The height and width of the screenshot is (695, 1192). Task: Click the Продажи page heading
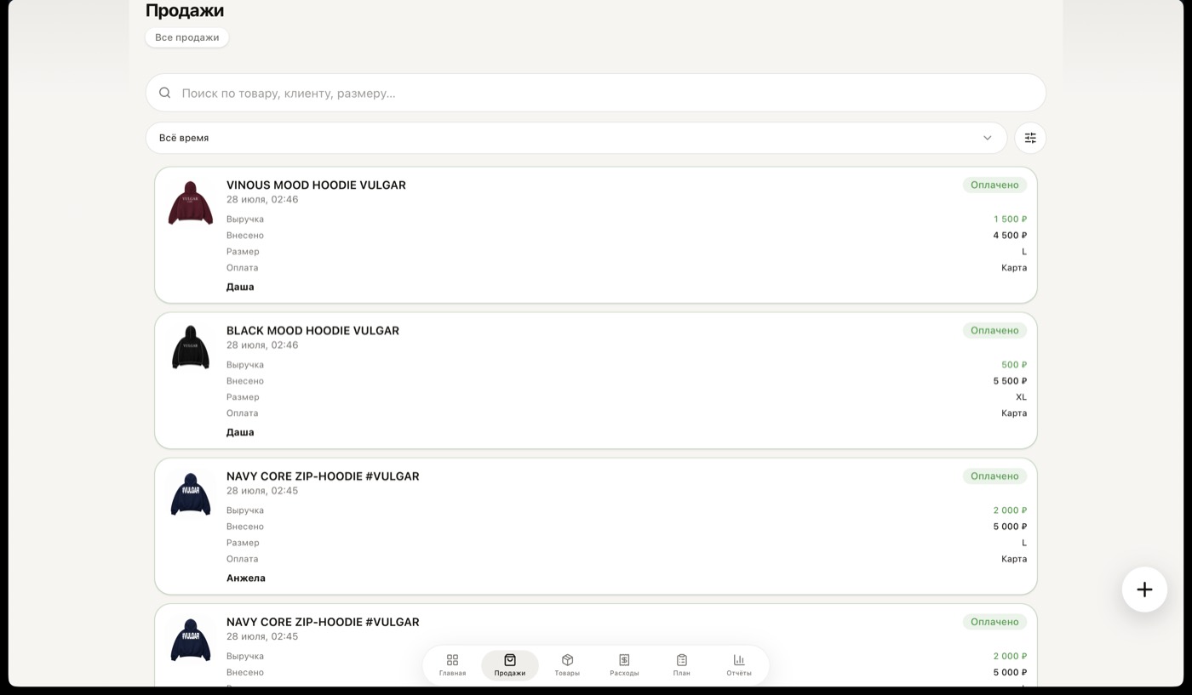pyautogui.click(x=185, y=10)
